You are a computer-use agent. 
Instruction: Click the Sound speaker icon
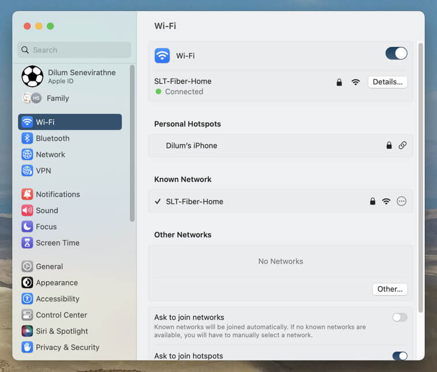point(27,210)
